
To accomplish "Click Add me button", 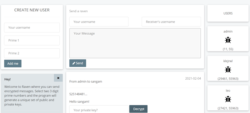I will 13,63.
